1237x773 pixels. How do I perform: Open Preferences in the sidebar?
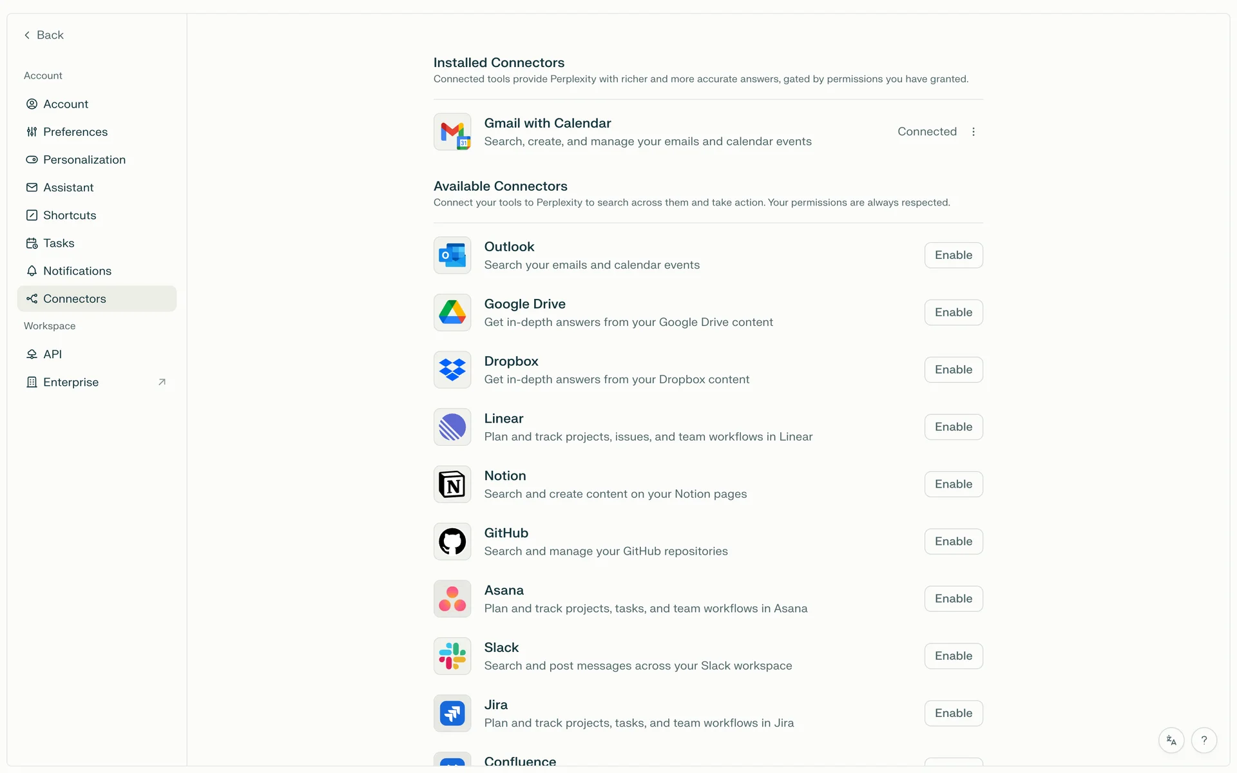tap(75, 131)
